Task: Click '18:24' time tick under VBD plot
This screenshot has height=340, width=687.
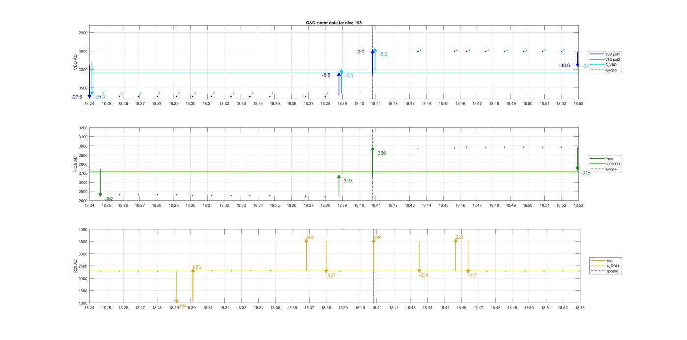Action: coord(89,104)
